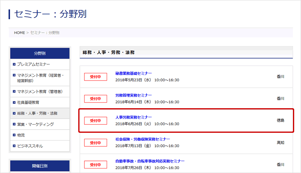The image size is (301, 173).
Task: Open 物流 category
Action: pyautogui.click(x=21, y=135)
